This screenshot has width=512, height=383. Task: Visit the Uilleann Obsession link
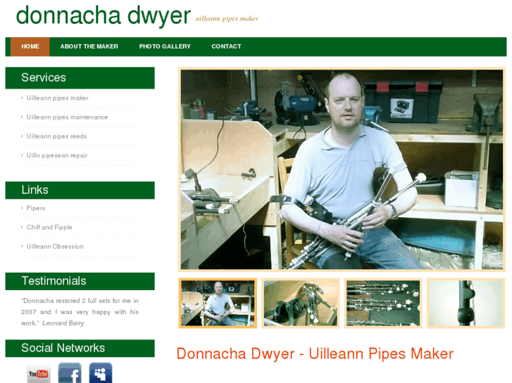55,247
